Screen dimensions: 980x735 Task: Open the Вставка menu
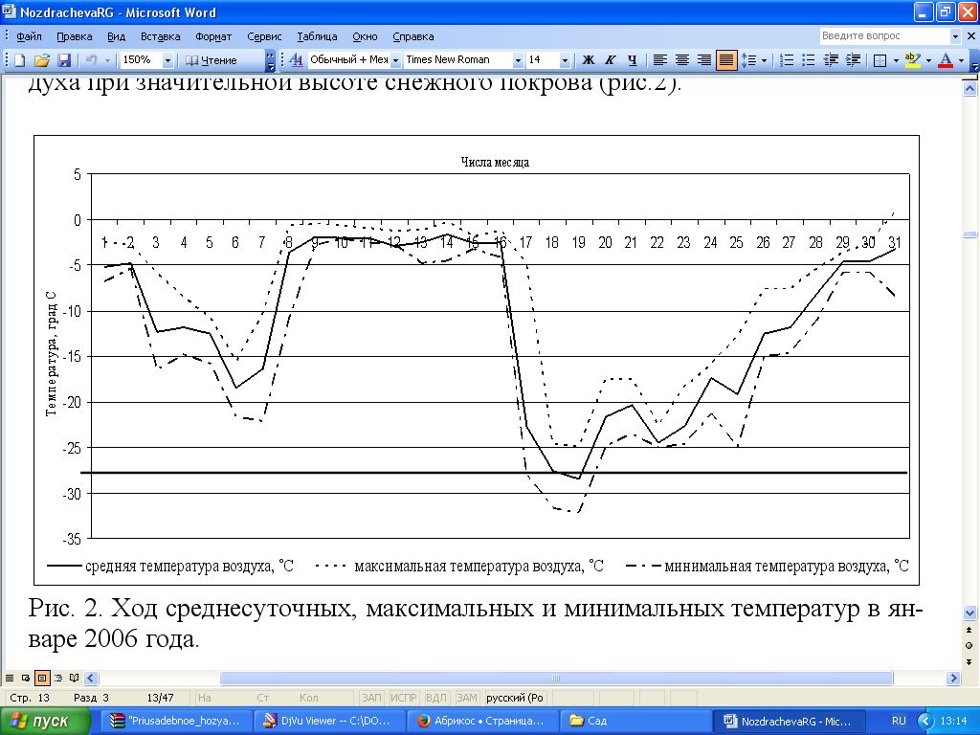click(160, 36)
